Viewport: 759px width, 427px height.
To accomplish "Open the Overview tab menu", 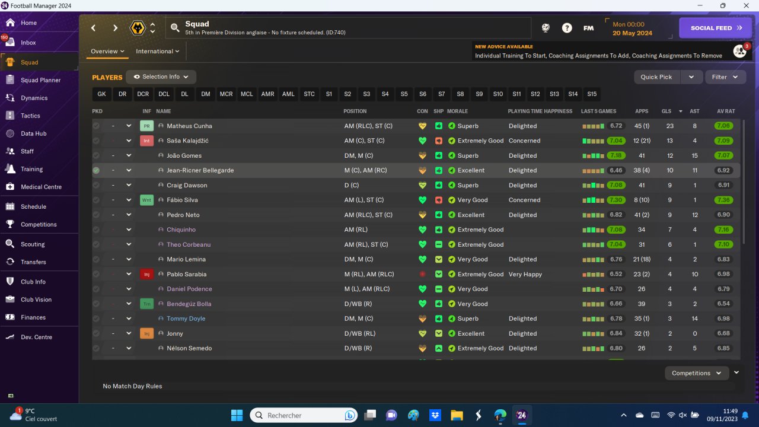I will (107, 51).
